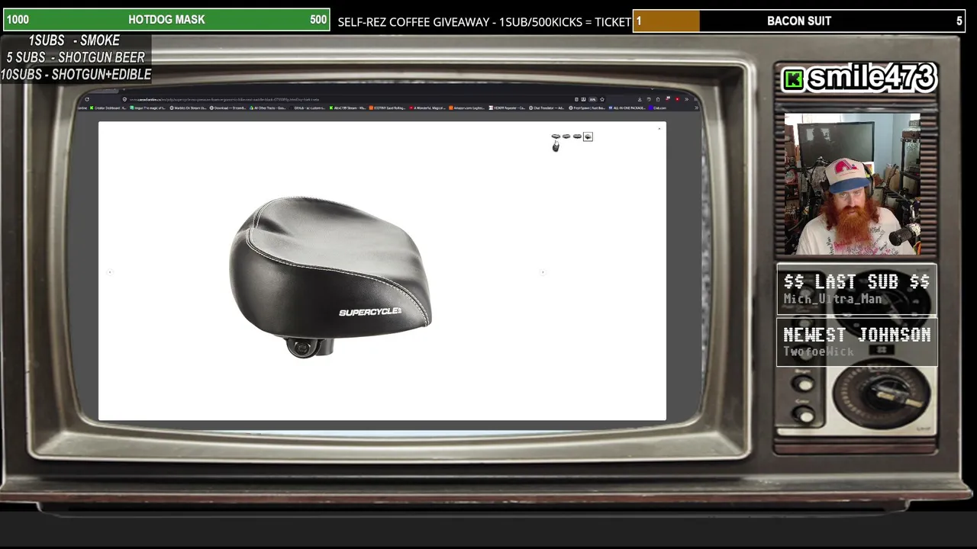The height and width of the screenshot is (549, 977).
Task: Open the A Wonderful, Magical bookmark
Action: coord(428,108)
